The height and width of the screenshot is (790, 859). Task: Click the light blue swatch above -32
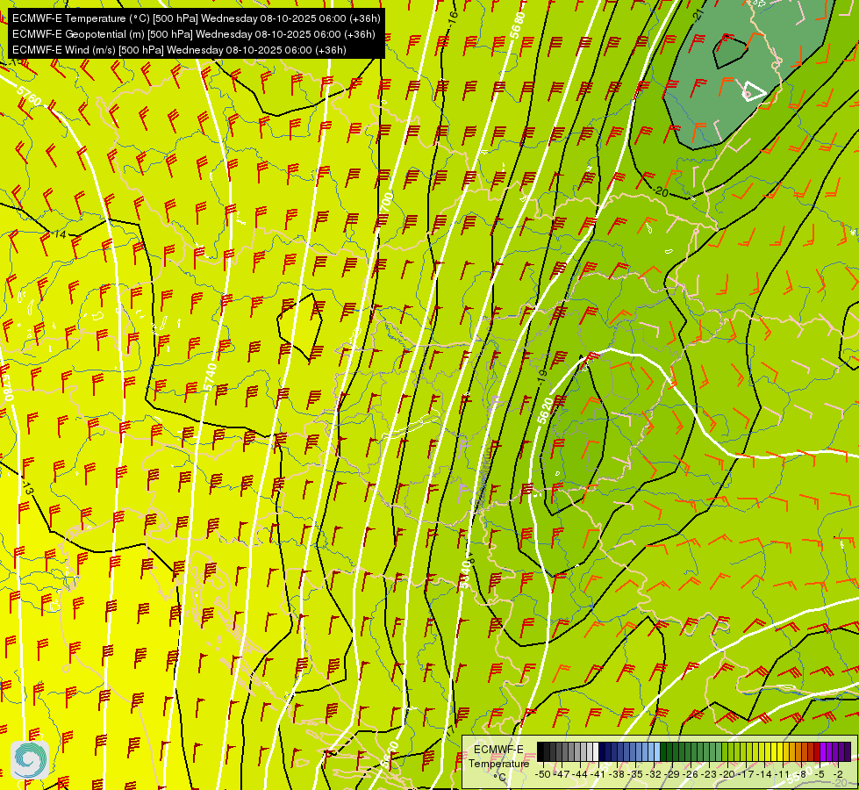[657, 751]
